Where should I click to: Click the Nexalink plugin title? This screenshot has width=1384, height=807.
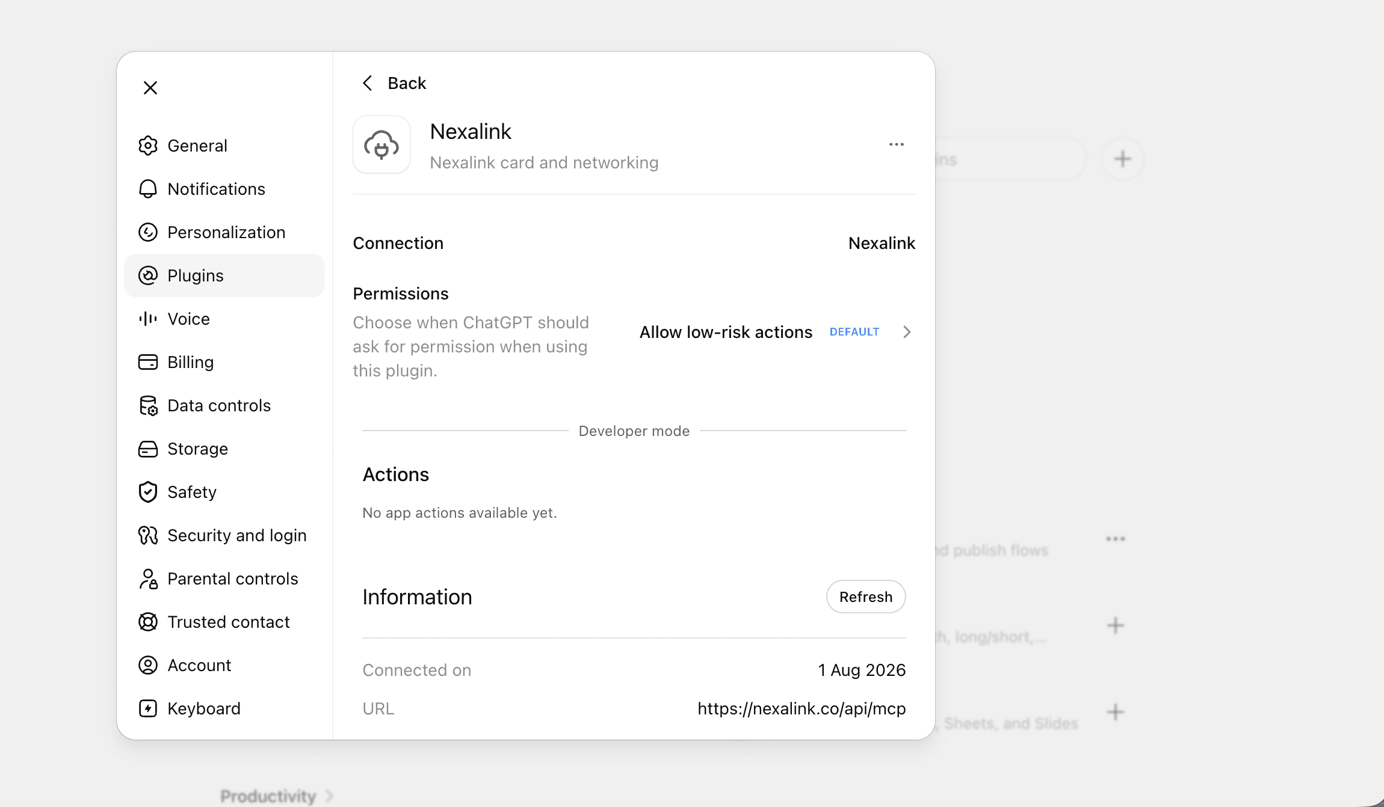point(471,131)
